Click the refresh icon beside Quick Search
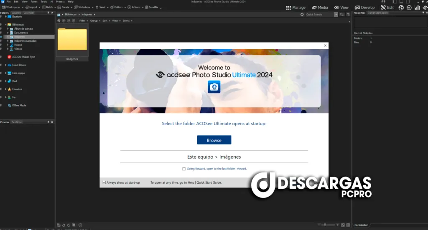 (x=302, y=14)
